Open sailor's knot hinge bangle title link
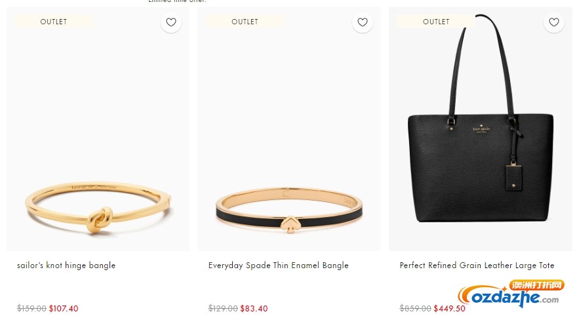The image size is (579, 316). (x=66, y=266)
